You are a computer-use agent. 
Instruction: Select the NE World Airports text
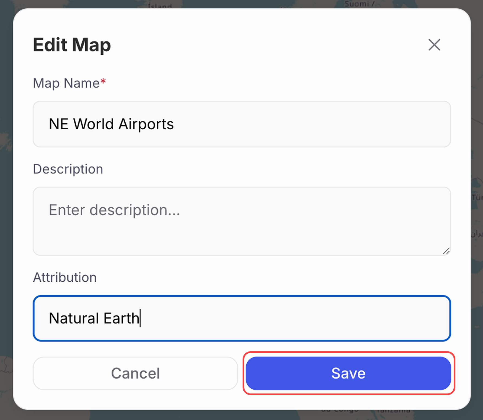(x=111, y=124)
